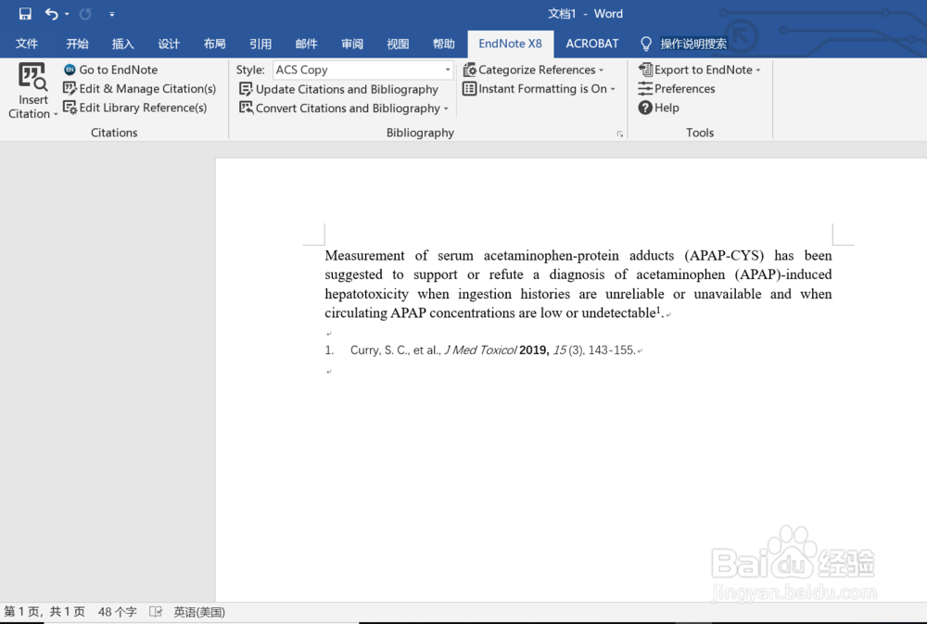This screenshot has width=927, height=624.
Task: Open EndNote Help
Action: pyautogui.click(x=667, y=108)
